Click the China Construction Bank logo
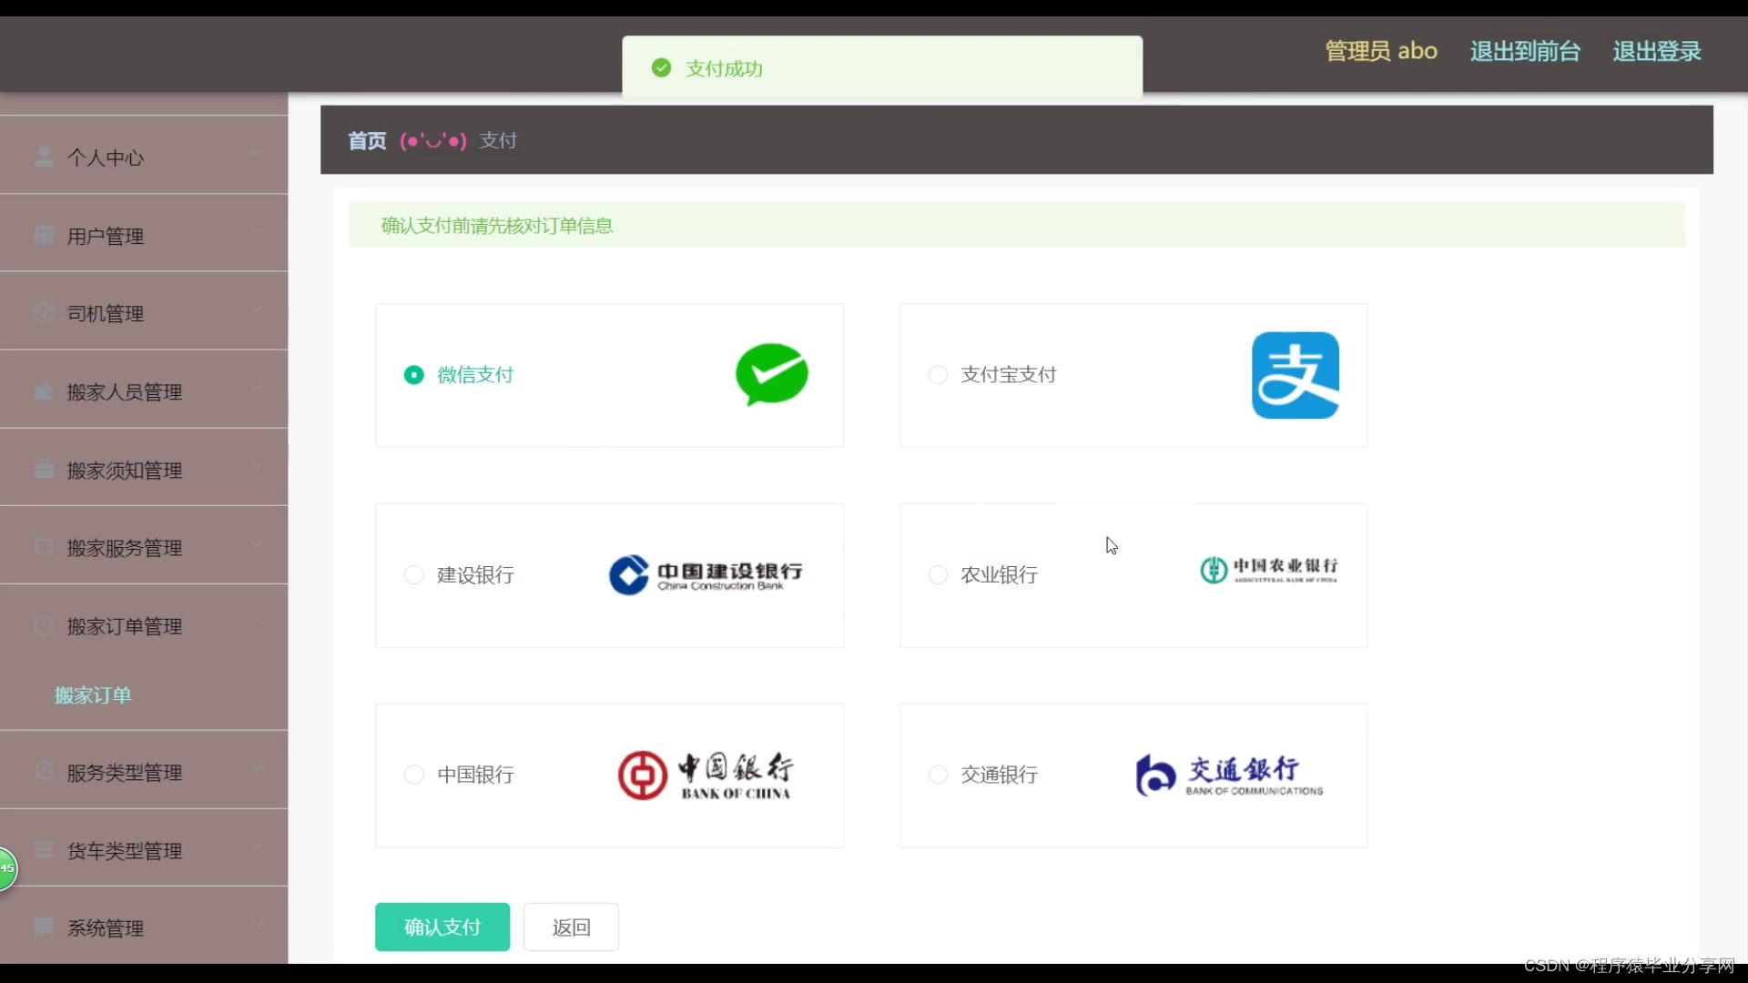This screenshot has height=983, width=1748. coord(706,575)
